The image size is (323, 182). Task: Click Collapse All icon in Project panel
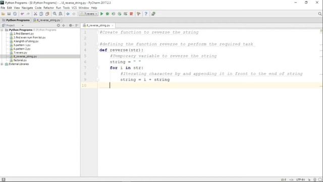point(64,25)
